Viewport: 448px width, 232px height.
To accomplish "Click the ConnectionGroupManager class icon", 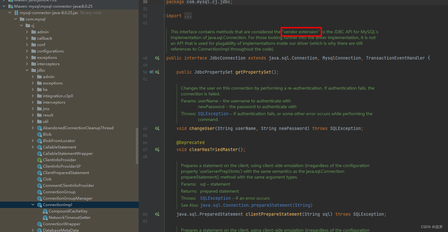I will pyautogui.click(x=40, y=198).
